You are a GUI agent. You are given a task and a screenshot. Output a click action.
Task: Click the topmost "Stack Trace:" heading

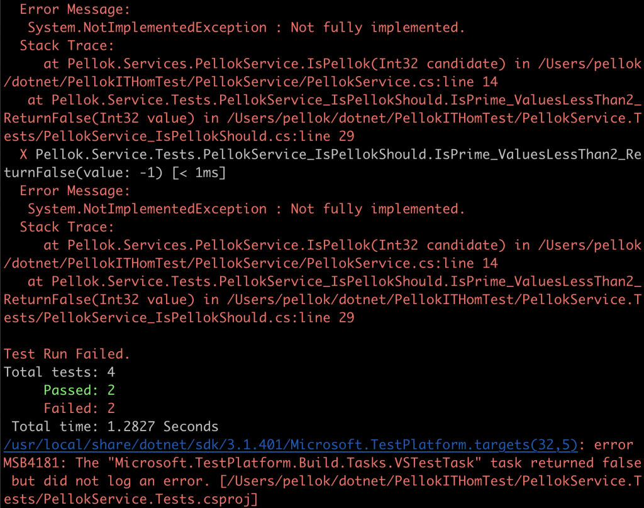pyautogui.click(x=67, y=45)
